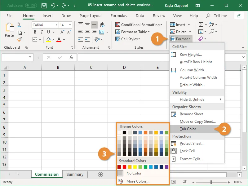The image size is (248, 186).
Task: Click the Sort & Filter icon
Action: click(x=212, y=24)
